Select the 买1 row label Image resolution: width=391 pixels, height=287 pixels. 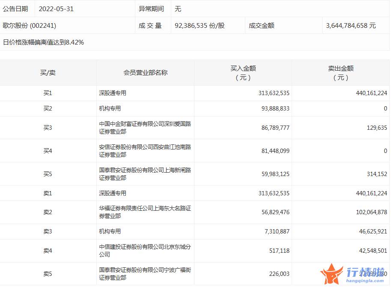pyautogui.click(x=48, y=93)
